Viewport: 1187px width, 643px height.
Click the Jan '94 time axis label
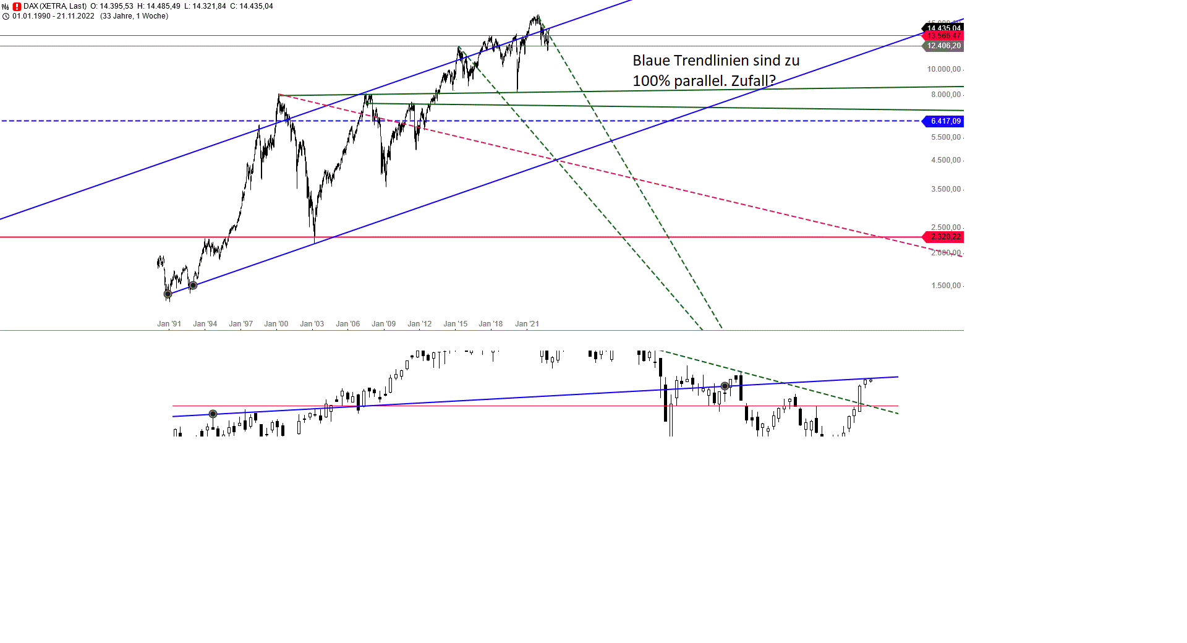pyautogui.click(x=205, y=324)
